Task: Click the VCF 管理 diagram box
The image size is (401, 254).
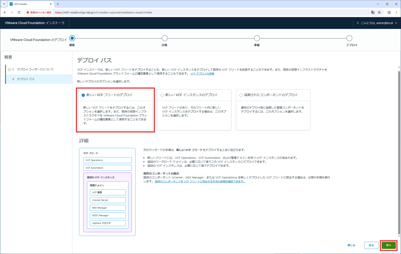Action: pyautogui.click(x=108, y=192)
